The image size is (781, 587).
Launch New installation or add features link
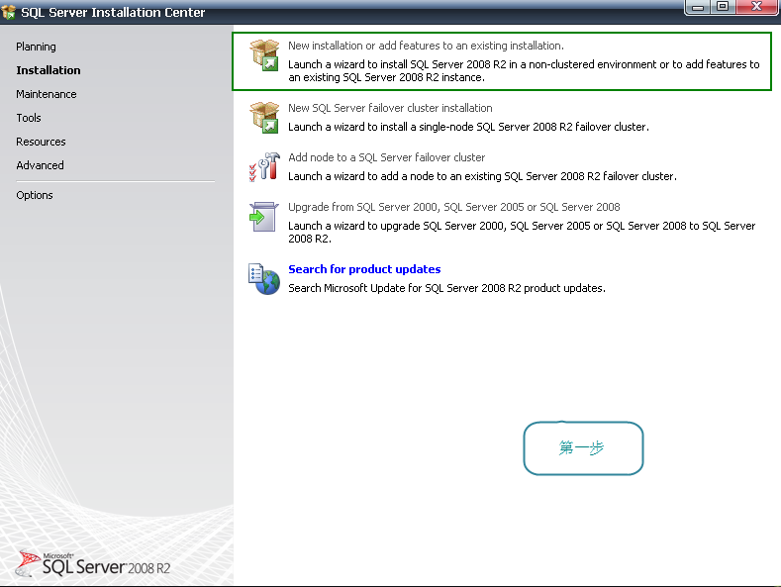[426, 46]
